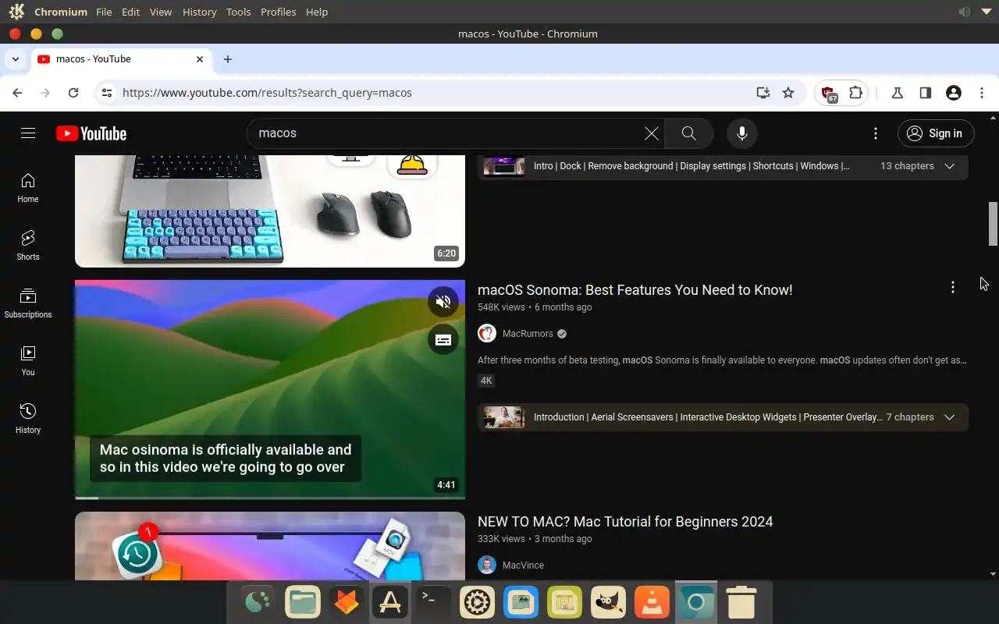Screen dimensions: 999x624
Task: Open the macOS Sonoma Best Features title
Action: click(635, 290)
